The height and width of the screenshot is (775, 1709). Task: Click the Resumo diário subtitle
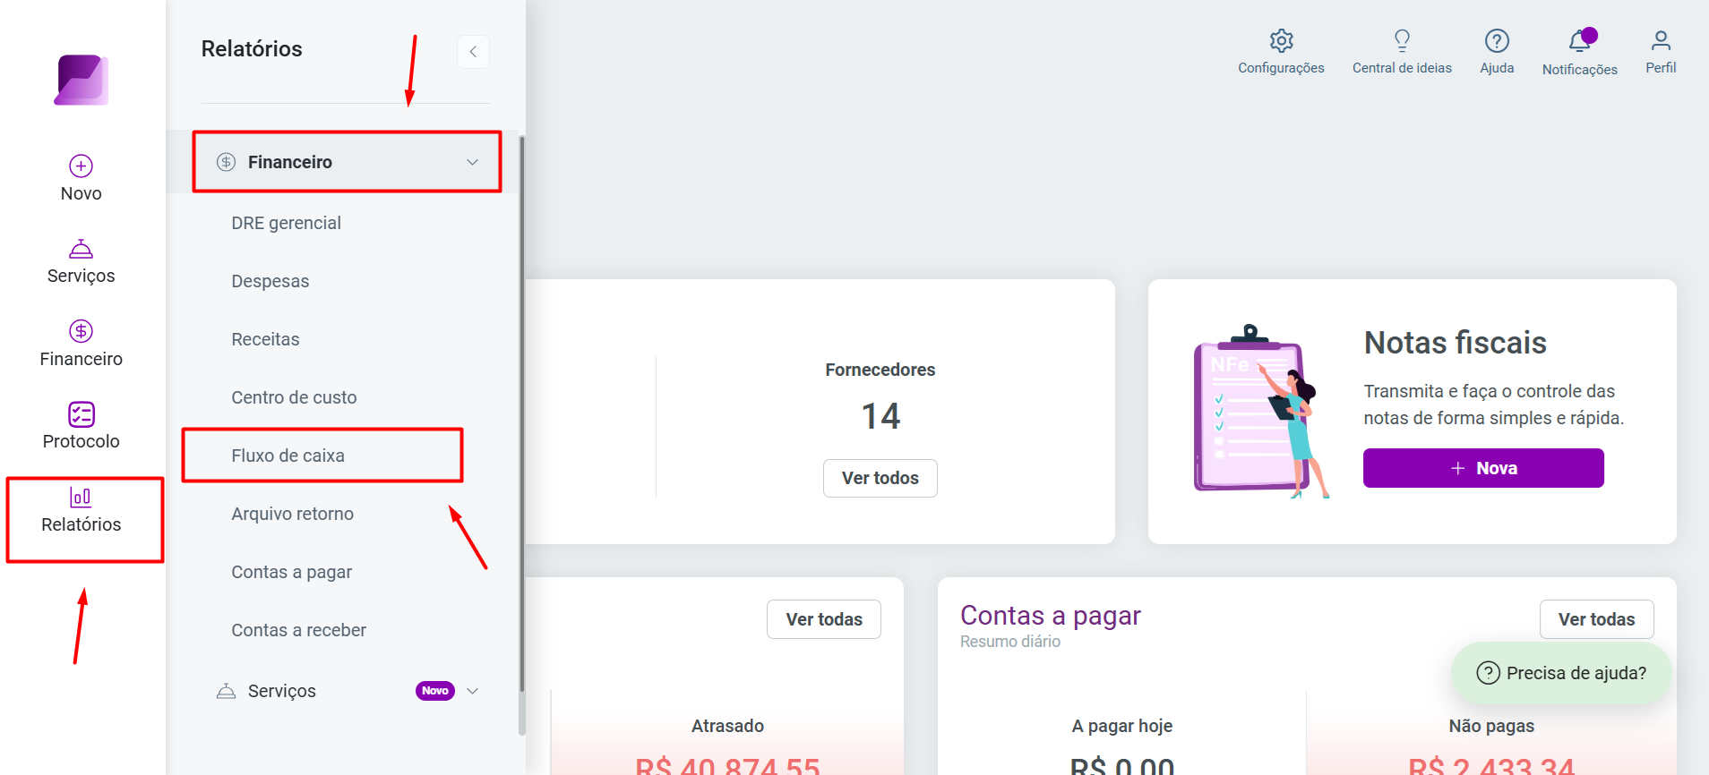(x=1010, y=642)
